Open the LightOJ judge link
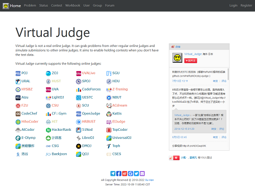255x189 pixels. coord(58,98)
